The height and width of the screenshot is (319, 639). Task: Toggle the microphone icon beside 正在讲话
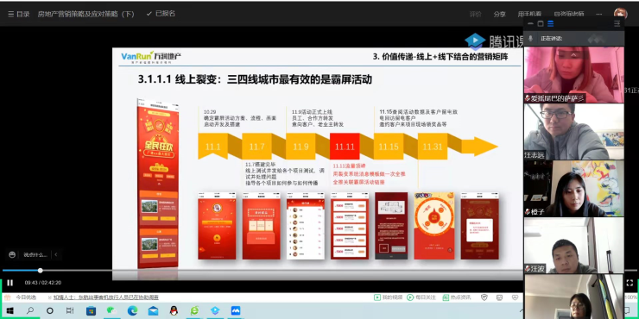(x=530, y=38)
